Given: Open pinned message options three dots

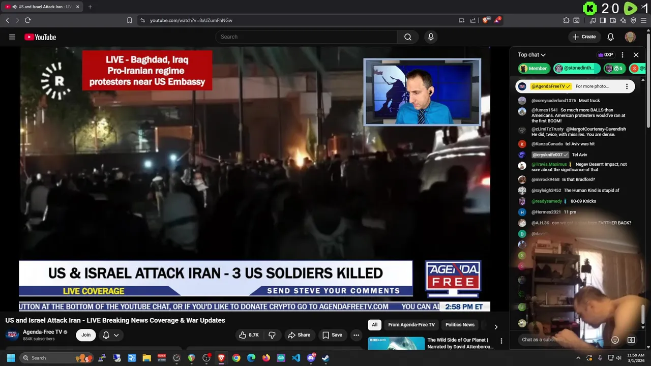Looking at the screenshot, I should pyautogui.click(x=627, y=86).
